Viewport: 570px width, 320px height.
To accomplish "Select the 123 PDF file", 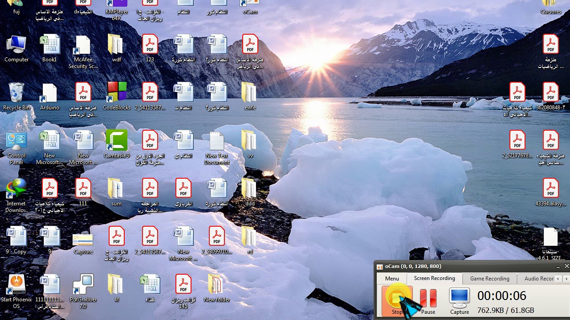I will coord(150,48).
